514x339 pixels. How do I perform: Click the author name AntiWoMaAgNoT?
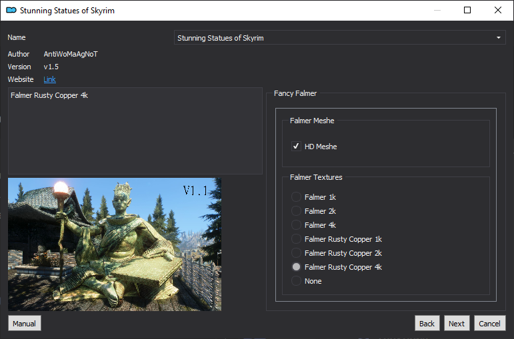click(x=71, y=54)
